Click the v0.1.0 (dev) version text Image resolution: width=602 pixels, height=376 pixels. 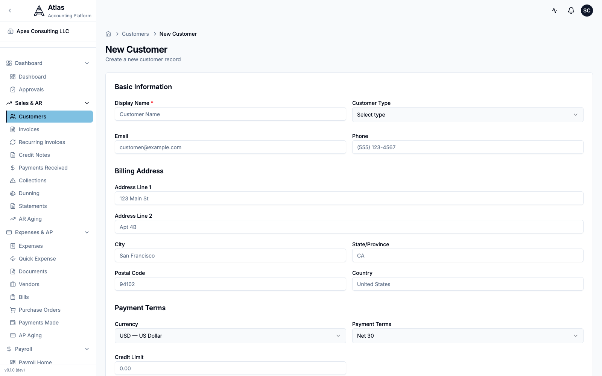click(x=15, y=370)
